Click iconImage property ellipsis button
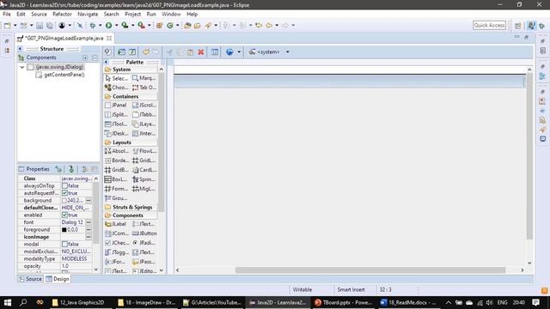The width and height of the screenshot is (550, 309). pyautogui.click(x=89, y=237)
